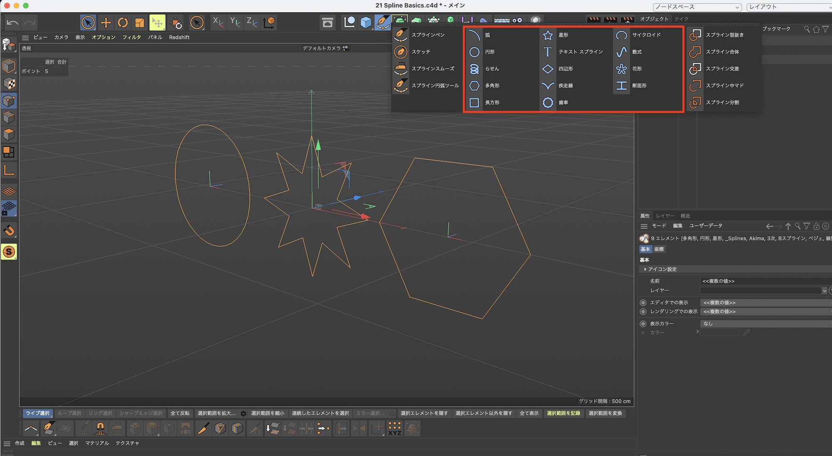Click the ループ選択 button
The image size is (832, 456).
[x=69, y=413]
